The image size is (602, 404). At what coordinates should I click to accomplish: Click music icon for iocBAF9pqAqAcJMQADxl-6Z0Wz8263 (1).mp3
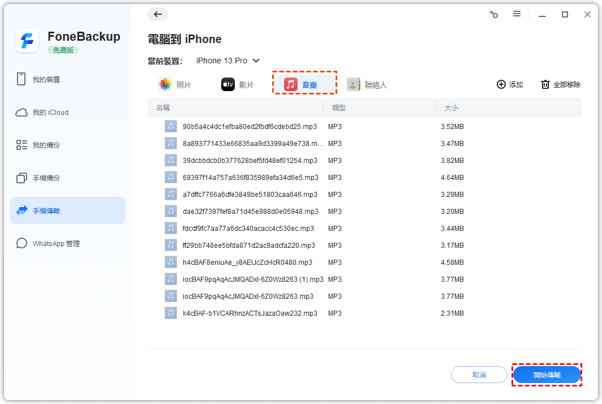click(171, 279)
